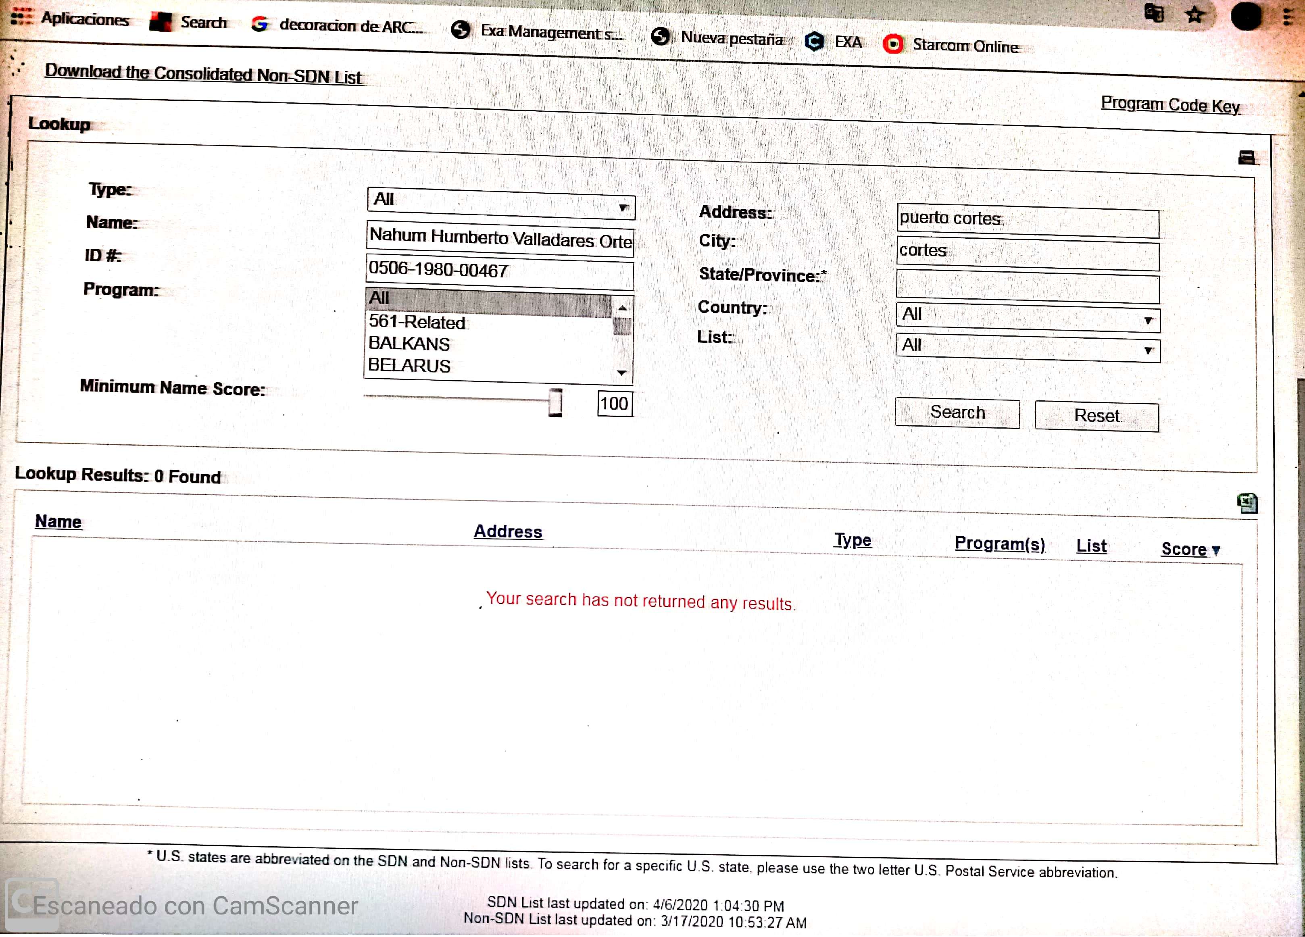Expand the Type dropdown

[500, 203]
